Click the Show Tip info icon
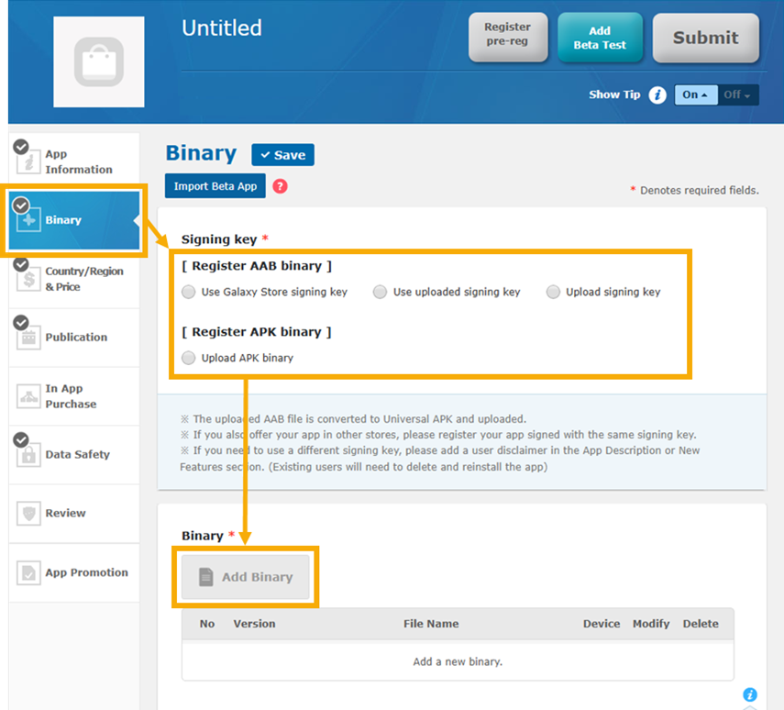The height and width of the screenshot is (710, 784). point(657,95)
